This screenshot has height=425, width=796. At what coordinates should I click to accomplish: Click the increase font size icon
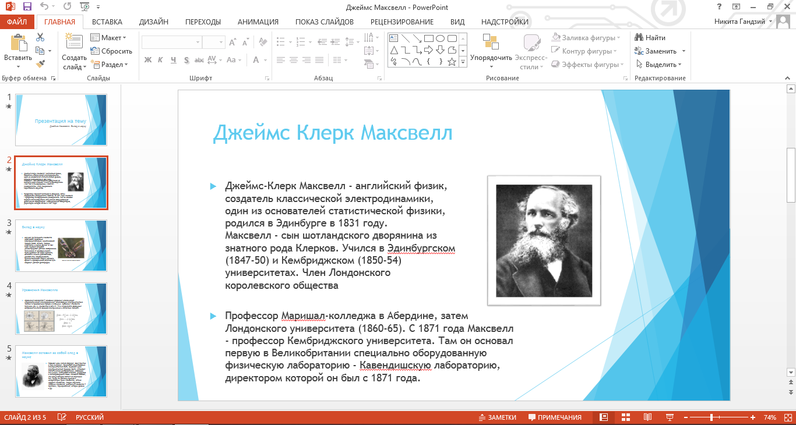click(x=233, y=42)
